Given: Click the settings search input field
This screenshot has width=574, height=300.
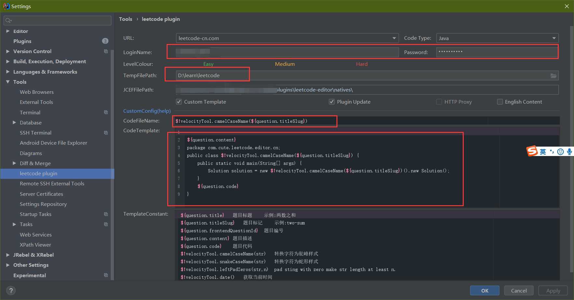Looking at the screenshot, I should coord(58,21).
